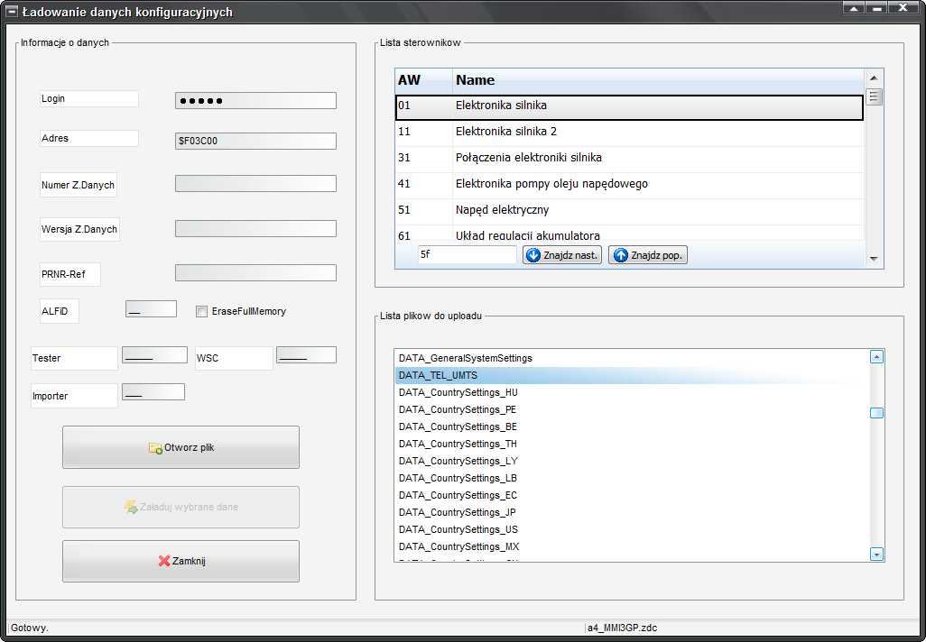Open the window system menu icon
This screenshot has width=926, height=642.
(13, 12)
